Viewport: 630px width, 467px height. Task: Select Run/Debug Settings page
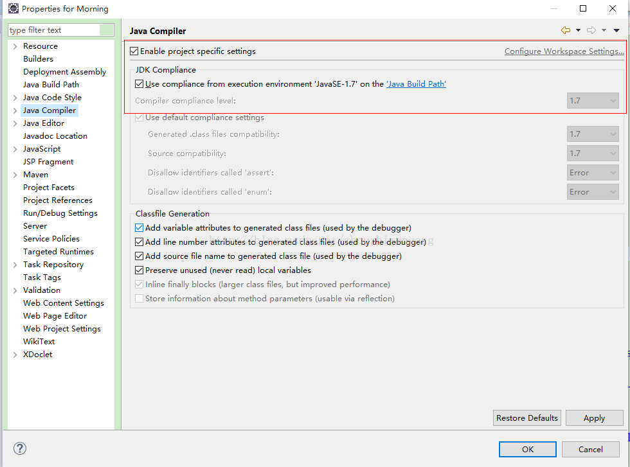[x=60, y=213]
